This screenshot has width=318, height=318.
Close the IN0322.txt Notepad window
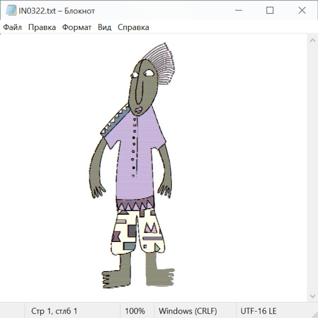pyautogui.click(x=302, y=11)
